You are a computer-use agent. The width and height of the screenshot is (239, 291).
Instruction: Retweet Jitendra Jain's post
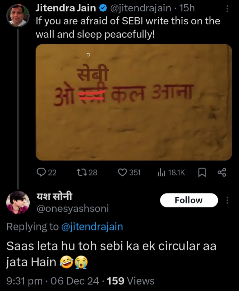pos(81,172)
